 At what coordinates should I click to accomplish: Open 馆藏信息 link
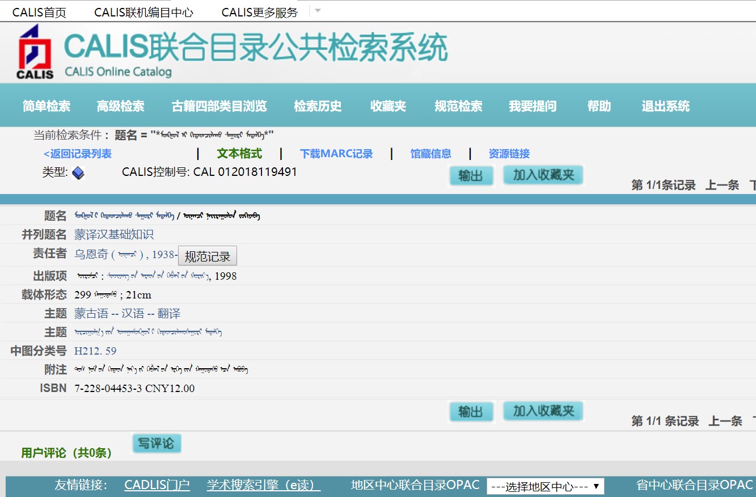click(x=430, y=154)
